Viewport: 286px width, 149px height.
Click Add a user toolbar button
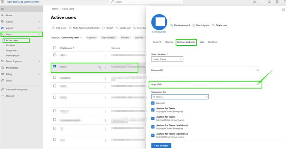click(59, 28)
